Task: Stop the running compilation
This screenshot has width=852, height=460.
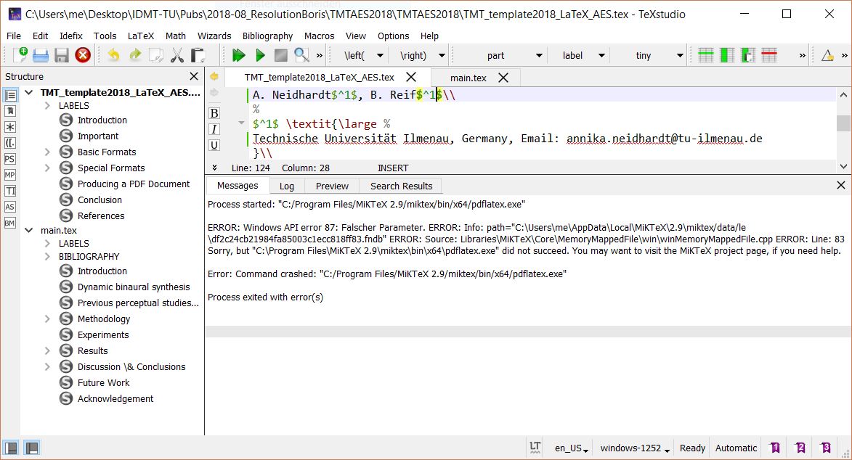Action: pyautogui.click(x=280, y=55)
